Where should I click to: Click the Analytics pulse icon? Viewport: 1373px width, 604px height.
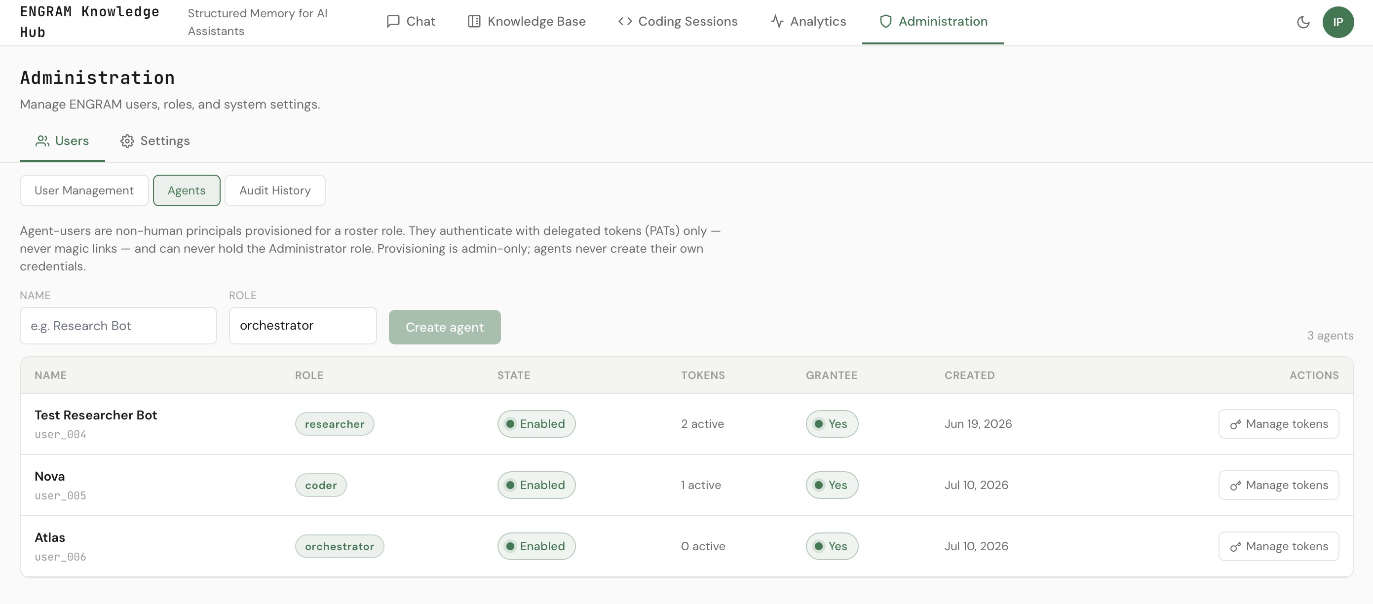click(777, 21)
